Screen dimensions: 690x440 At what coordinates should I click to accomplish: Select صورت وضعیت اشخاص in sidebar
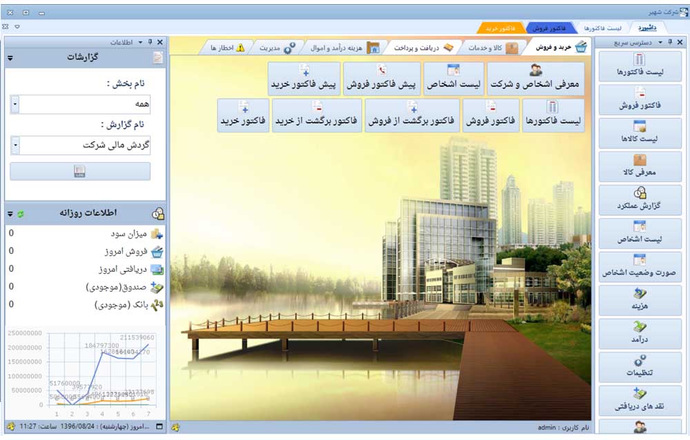point(639,266)
